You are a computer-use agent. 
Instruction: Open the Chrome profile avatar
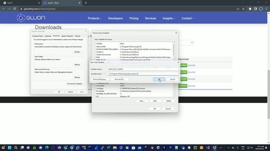click(261, 9)
